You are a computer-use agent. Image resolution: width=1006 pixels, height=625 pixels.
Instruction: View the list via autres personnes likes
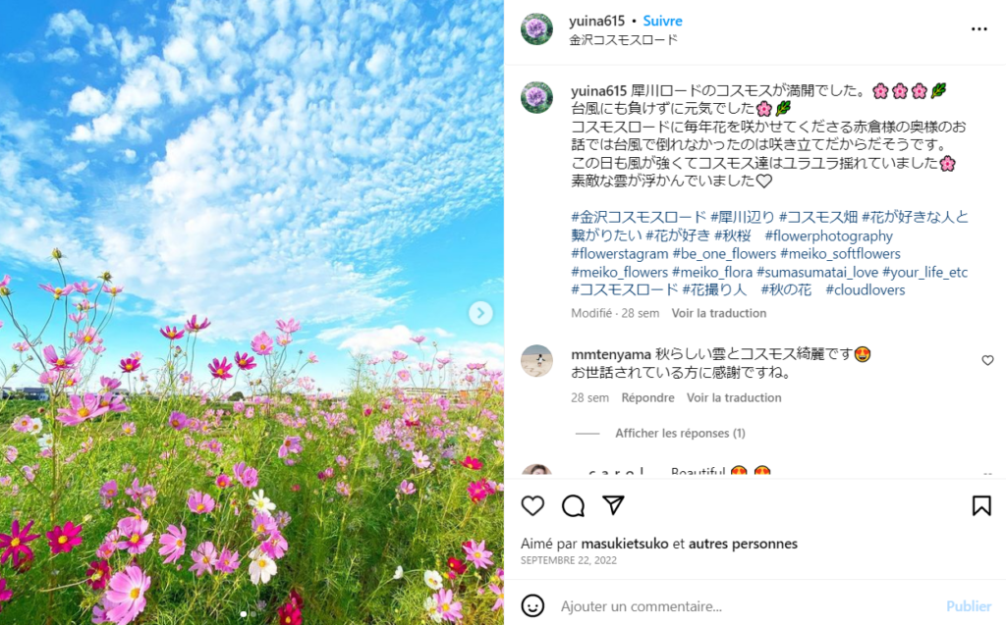tap(743, 544)
